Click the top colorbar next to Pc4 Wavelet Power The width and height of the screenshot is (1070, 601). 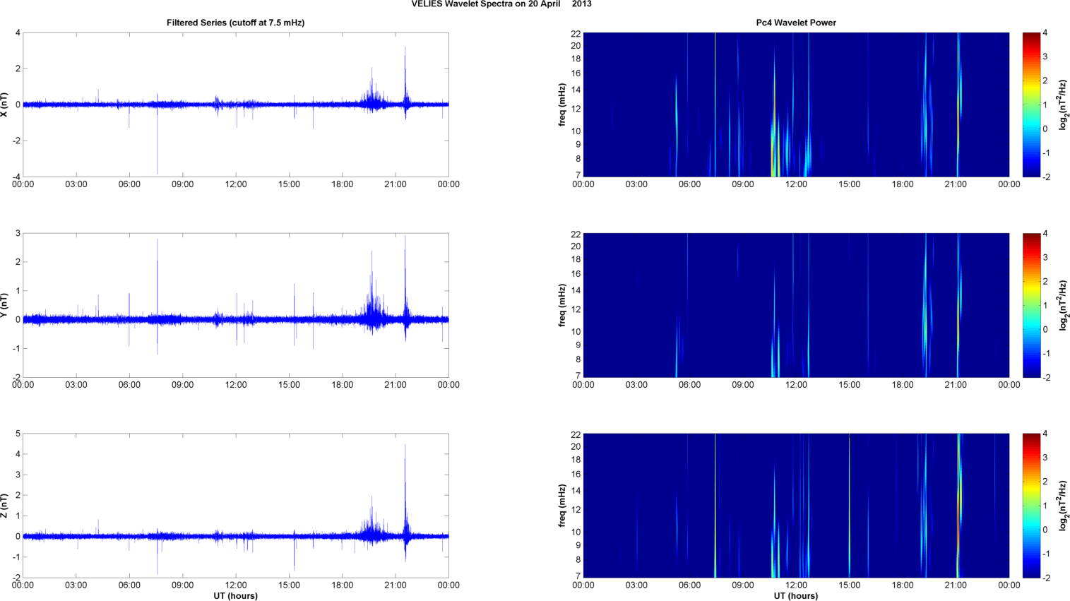click(x=1031, y=105)
